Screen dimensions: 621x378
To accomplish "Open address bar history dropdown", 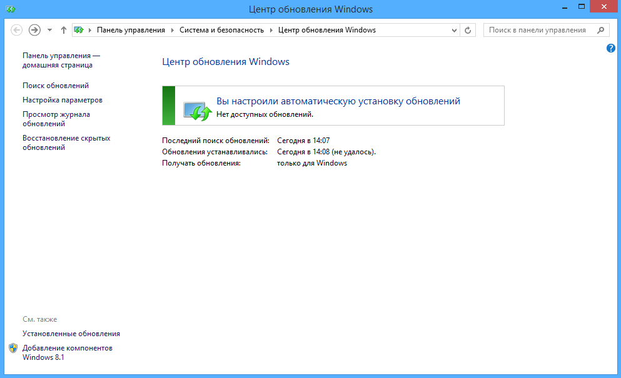I will (454, 30).
